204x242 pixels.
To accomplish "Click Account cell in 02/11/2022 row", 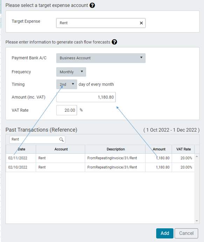I will click(x=61, y=158).
